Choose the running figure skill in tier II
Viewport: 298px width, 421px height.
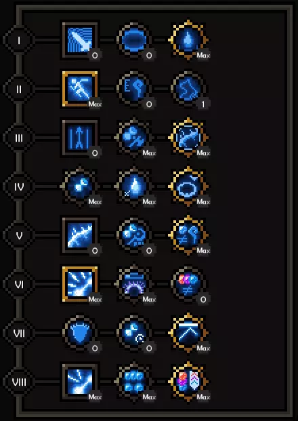click(80, 89)
